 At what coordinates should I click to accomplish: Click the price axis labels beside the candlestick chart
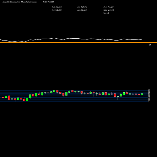click(x=149, y=95)
